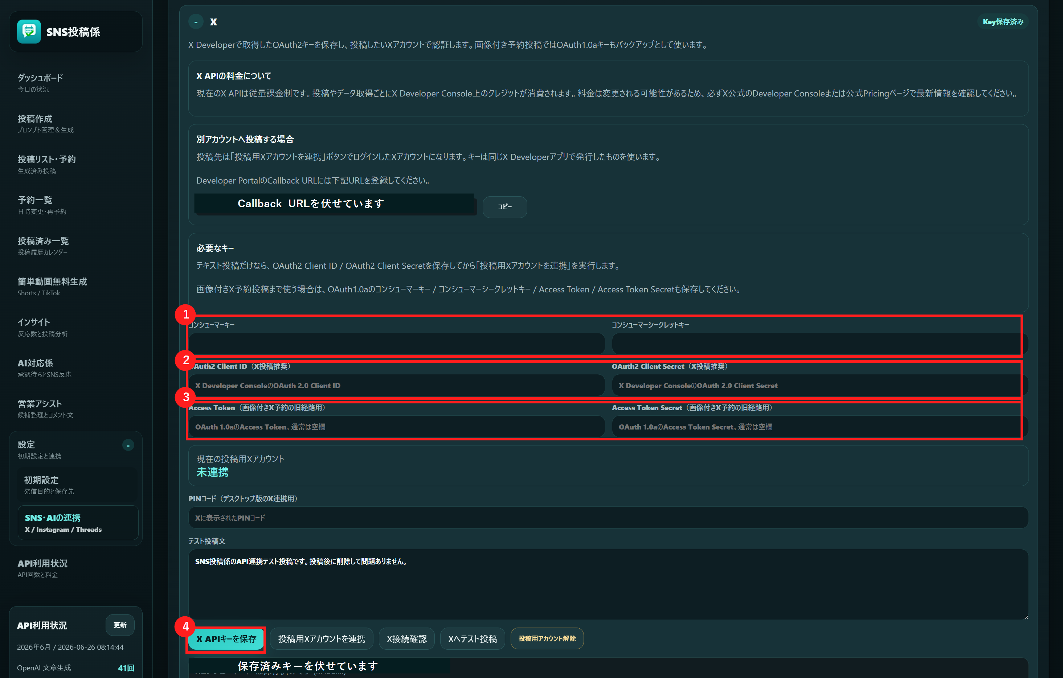Open インサイト in sidebar
The height and width of the screenshot is (678, 1063).
point(75,327)
